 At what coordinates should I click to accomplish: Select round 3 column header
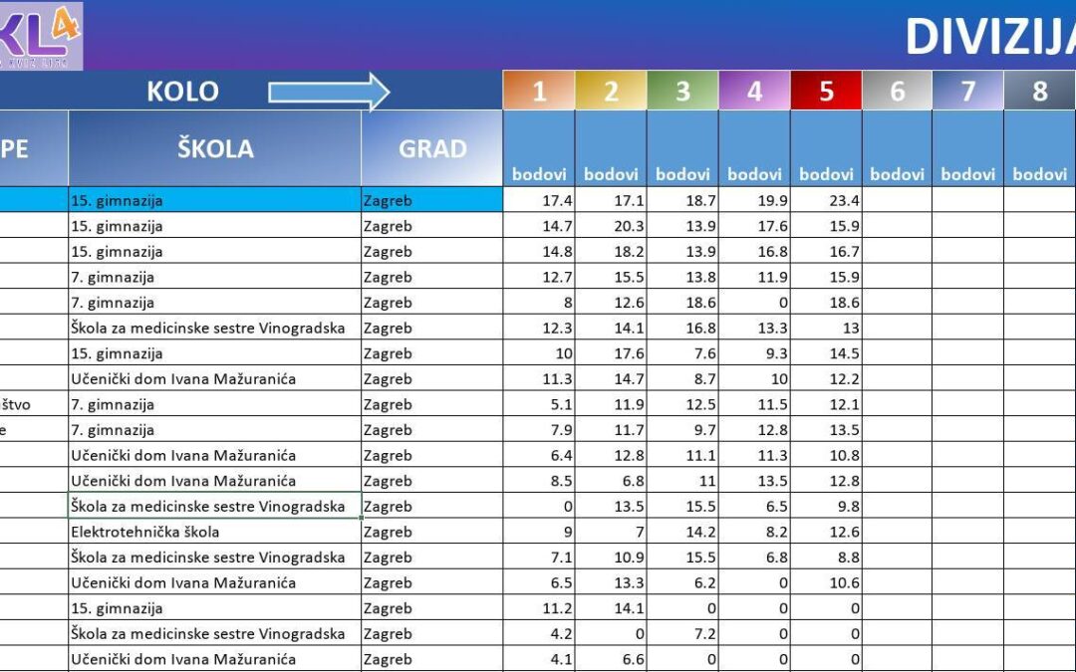pyautogui.click(x=682, y=91)
